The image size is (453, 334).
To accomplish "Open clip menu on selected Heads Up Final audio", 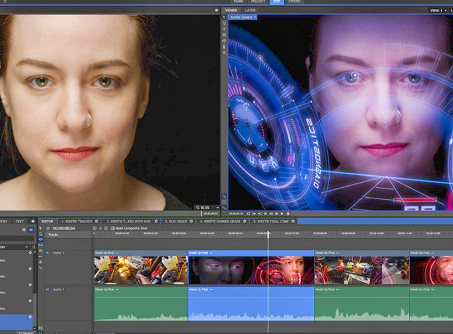I will click(211, 289).
